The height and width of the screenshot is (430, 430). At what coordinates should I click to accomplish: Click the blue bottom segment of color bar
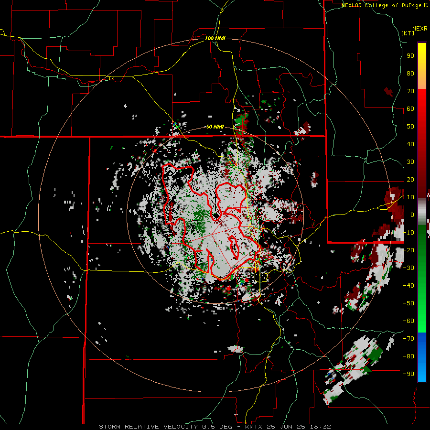click(422, 357)
